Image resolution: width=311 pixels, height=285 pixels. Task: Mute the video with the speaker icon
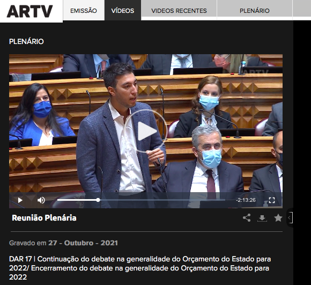[x=41, y=200]
